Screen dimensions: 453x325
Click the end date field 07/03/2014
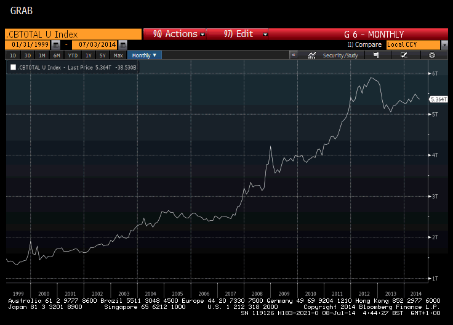[95, 45]
